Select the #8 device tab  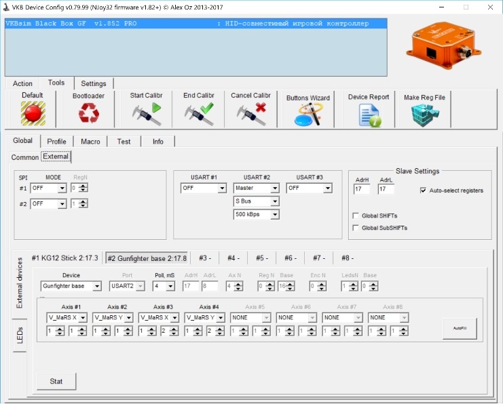point(348,258)
